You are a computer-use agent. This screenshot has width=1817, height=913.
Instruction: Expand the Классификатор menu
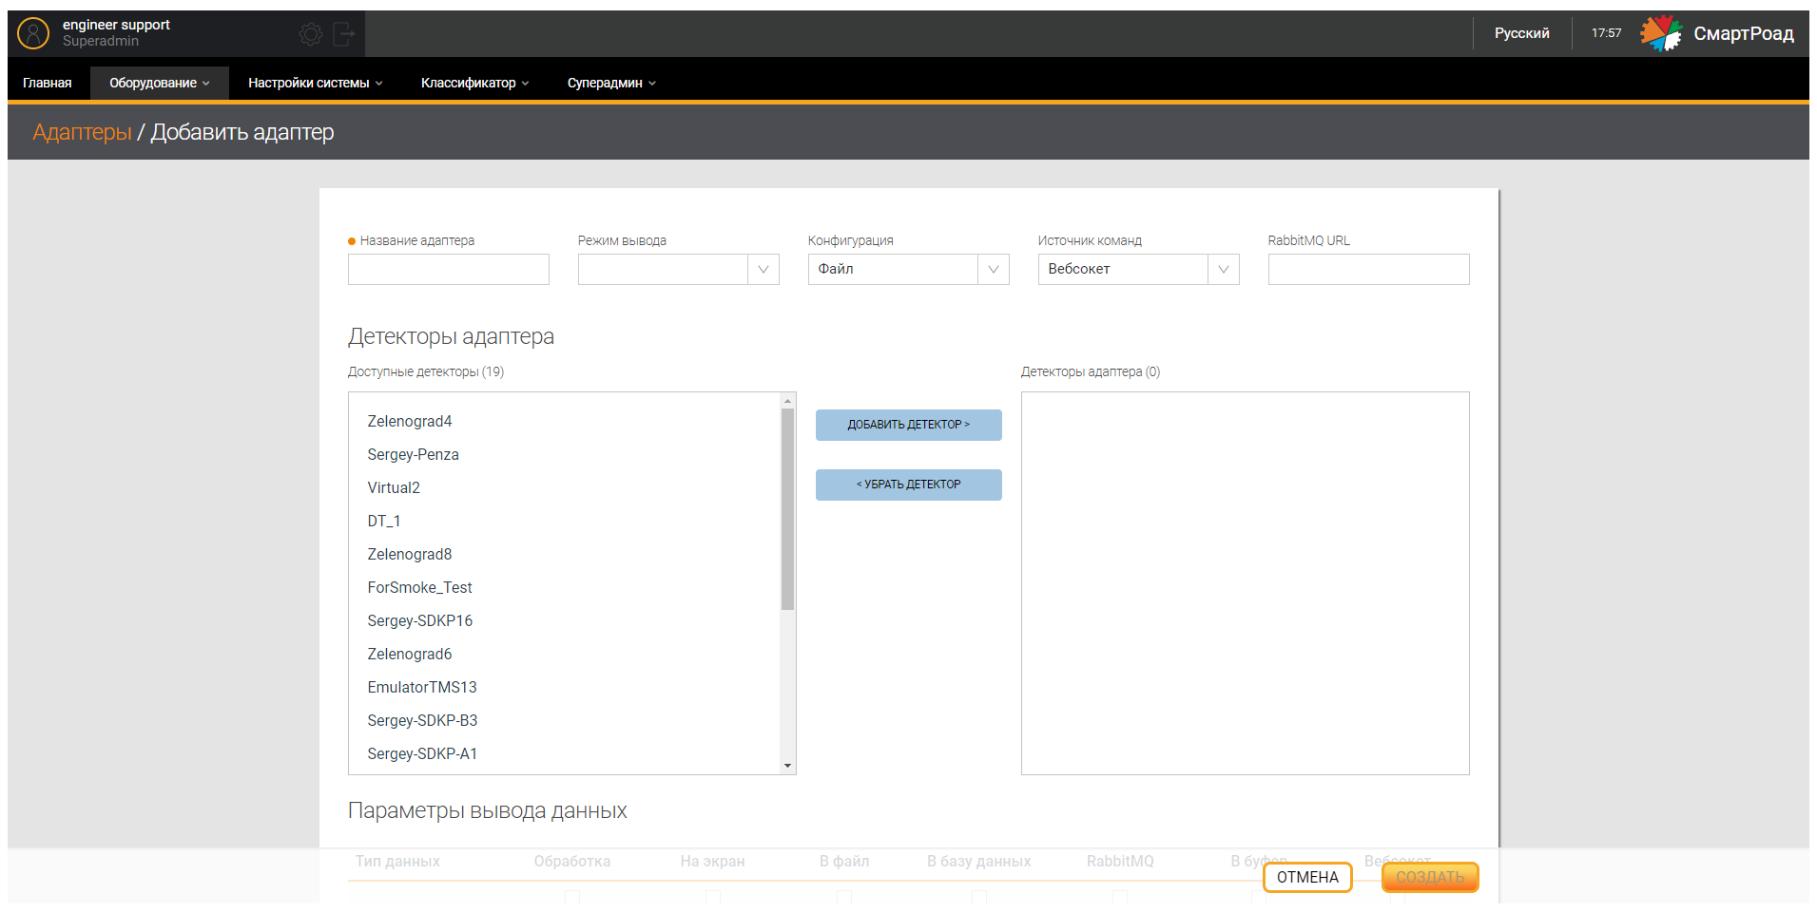[474, 83]
